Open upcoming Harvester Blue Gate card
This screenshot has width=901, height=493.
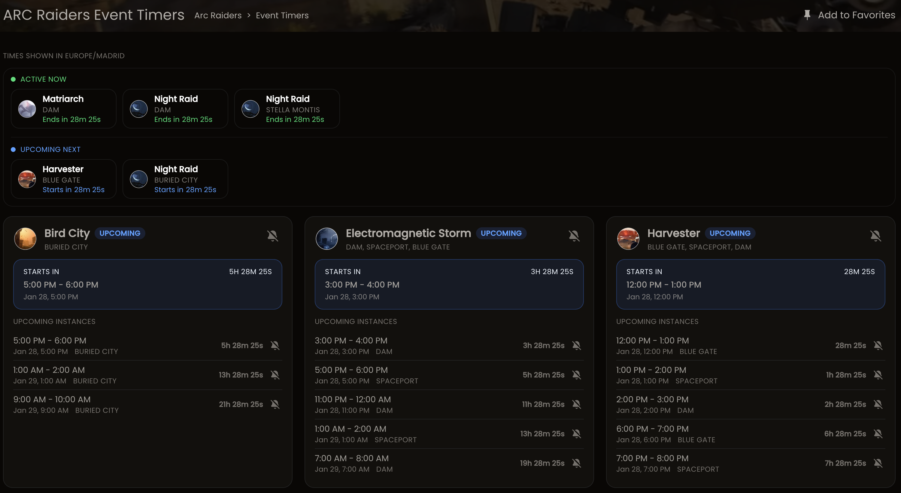click(64, 179)
